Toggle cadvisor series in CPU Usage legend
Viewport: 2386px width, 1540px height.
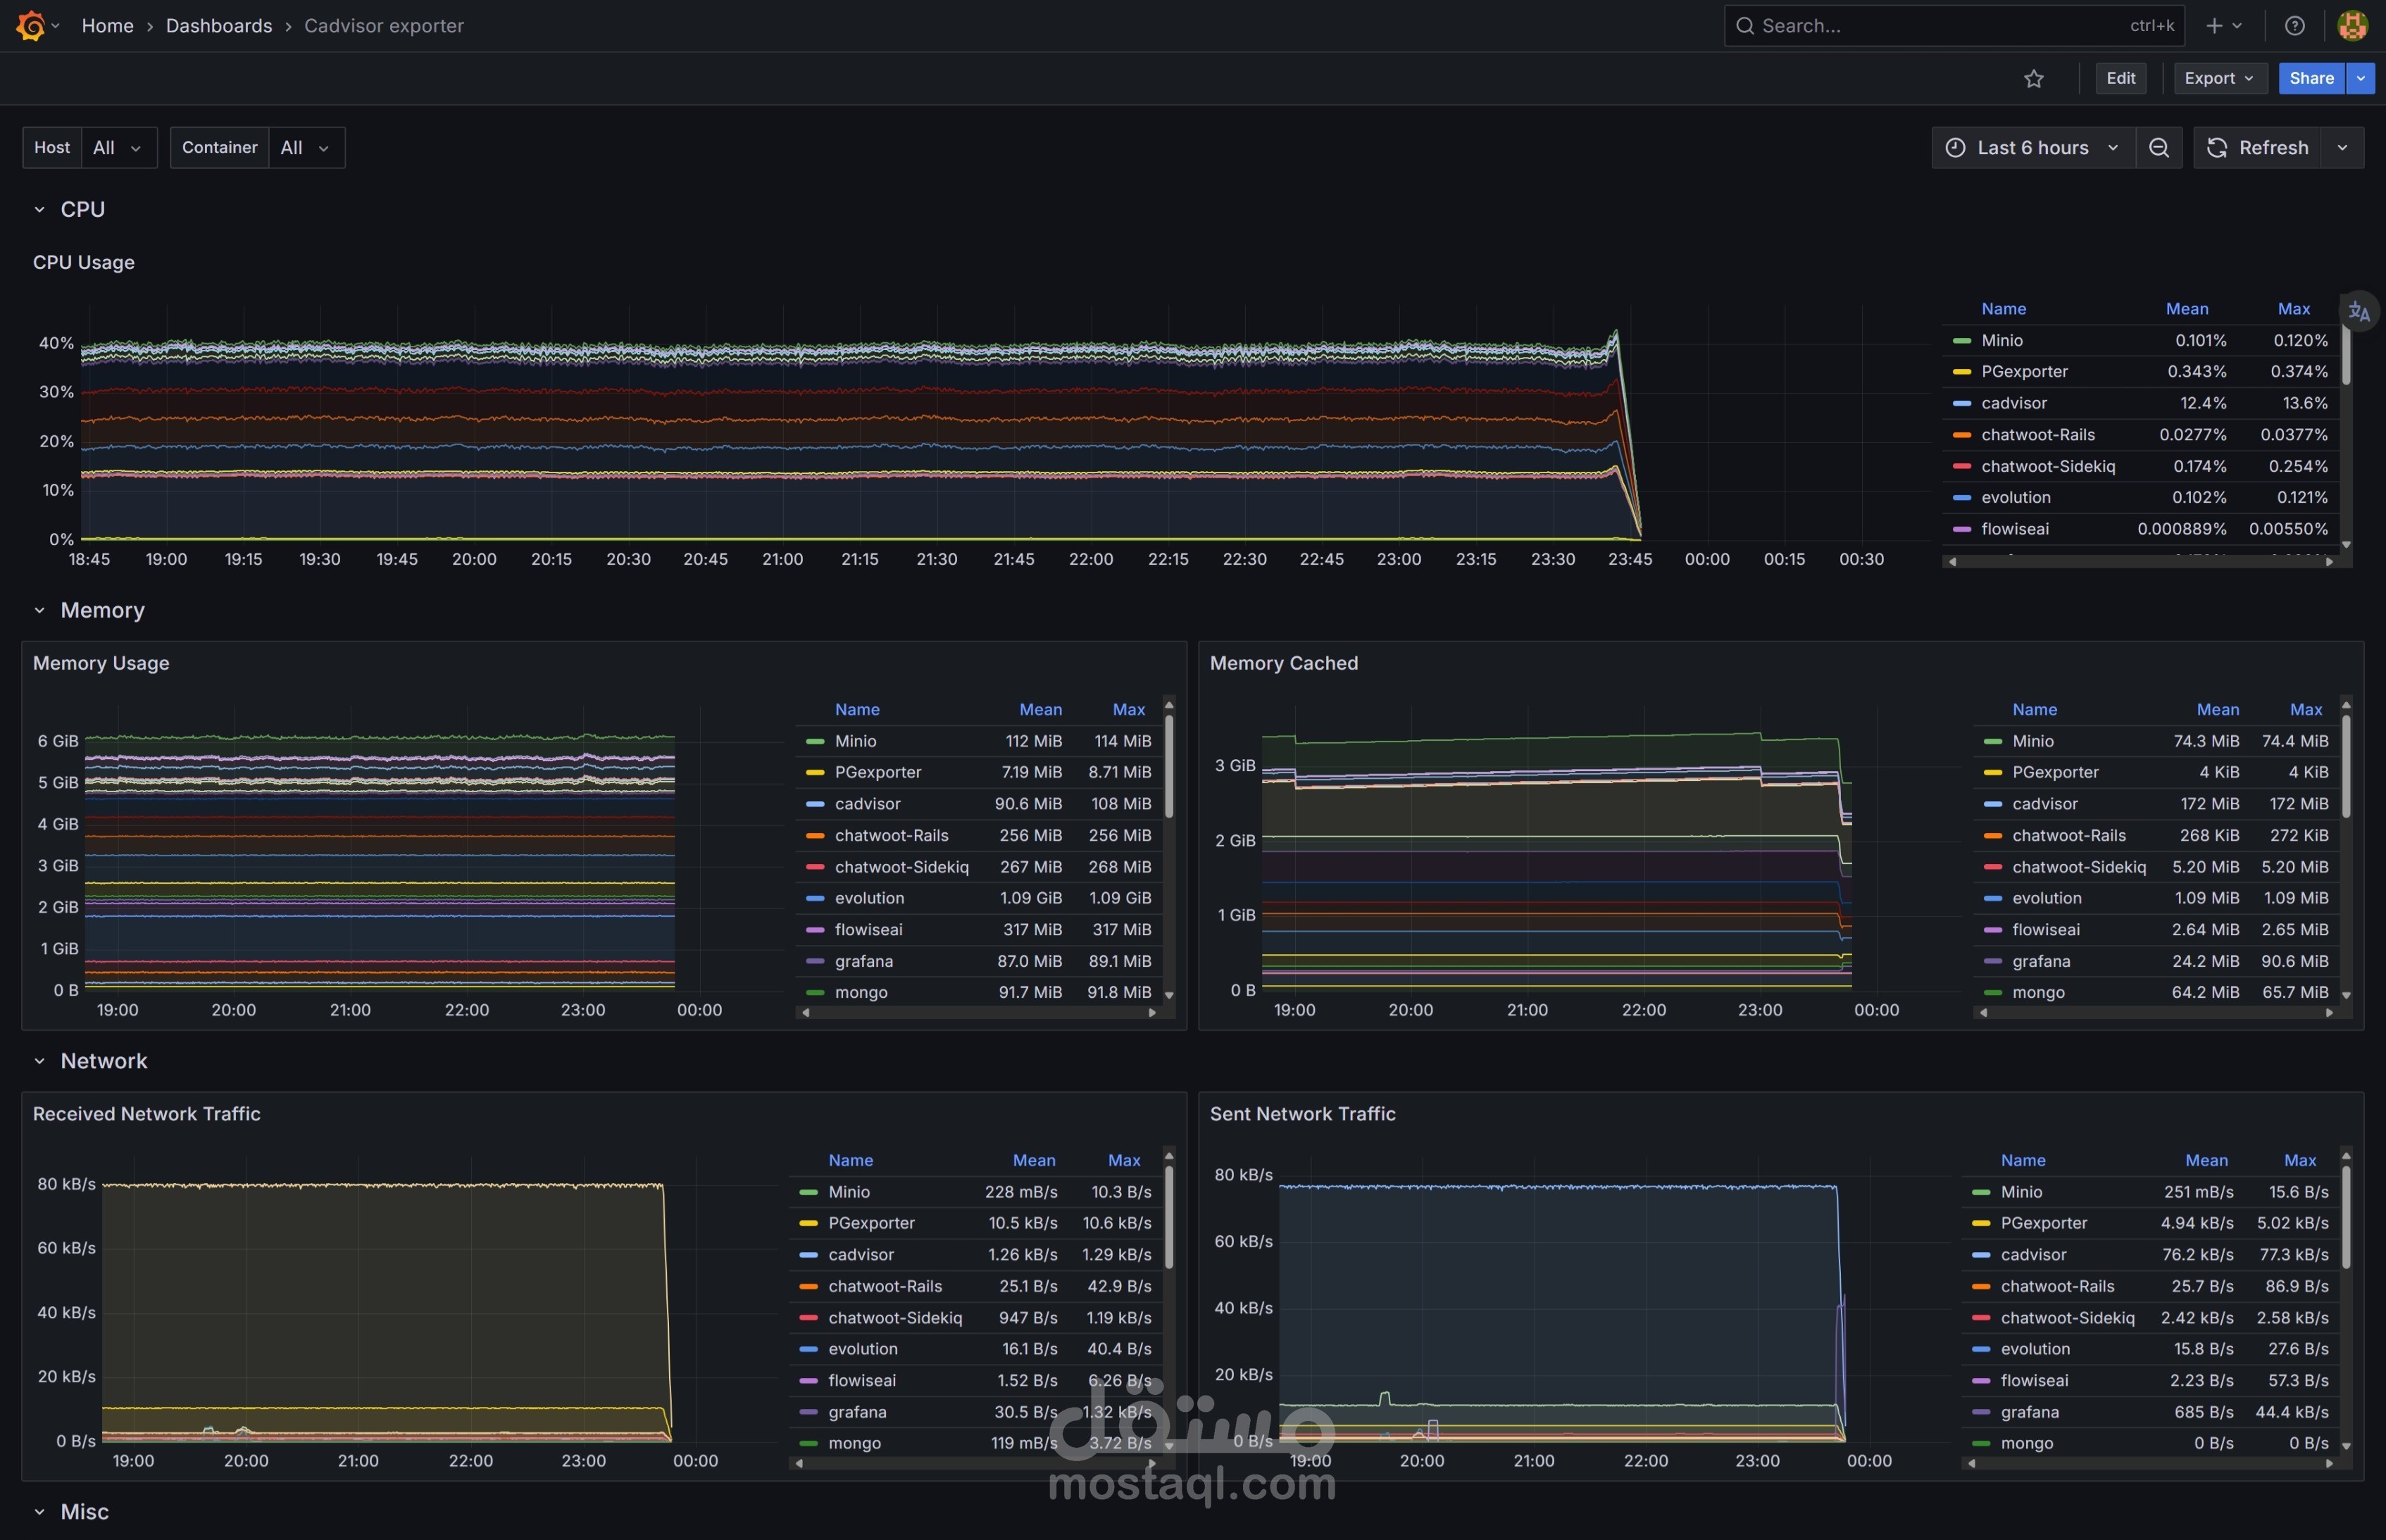tap(2014, 403)
